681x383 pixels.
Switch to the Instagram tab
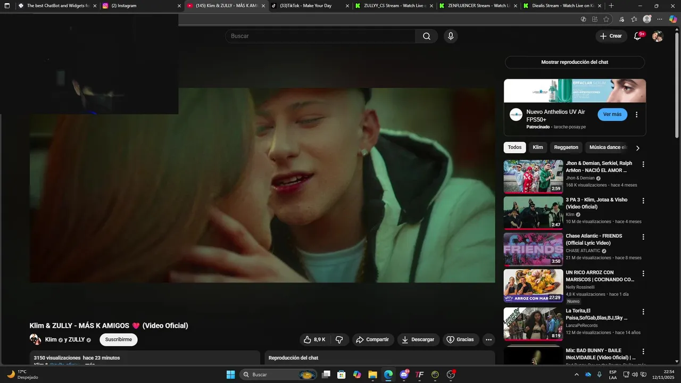click(140, 6)
